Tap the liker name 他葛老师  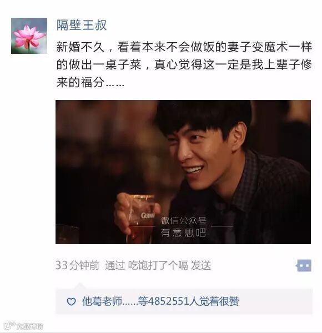pyautogui.click(x=102, y=301)
